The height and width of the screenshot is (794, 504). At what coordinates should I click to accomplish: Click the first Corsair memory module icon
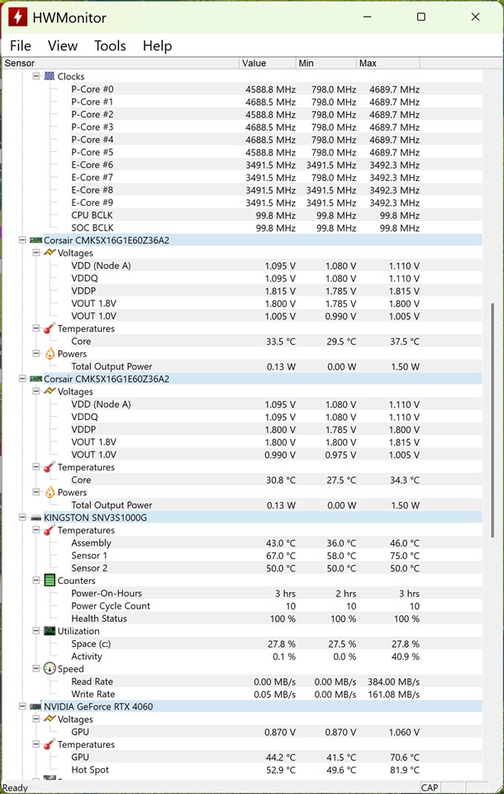click(x=36, y=241)
